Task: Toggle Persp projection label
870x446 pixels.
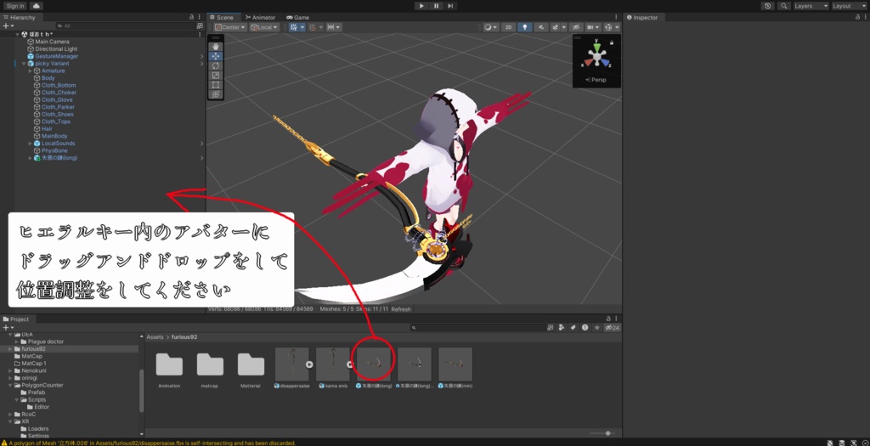Action: 596,80
